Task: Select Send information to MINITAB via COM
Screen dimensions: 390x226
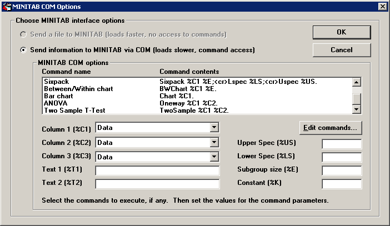Action: [23, 50]
